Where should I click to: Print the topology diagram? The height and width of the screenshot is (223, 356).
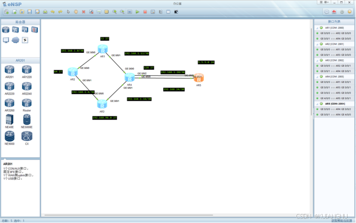coord(45,12)
